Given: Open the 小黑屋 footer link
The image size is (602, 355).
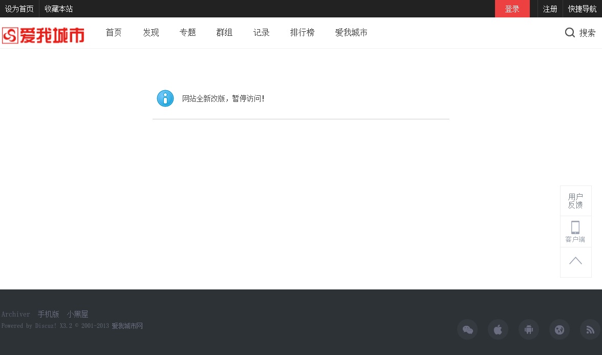Looking at the screenshot, I should tap(78, 315).
